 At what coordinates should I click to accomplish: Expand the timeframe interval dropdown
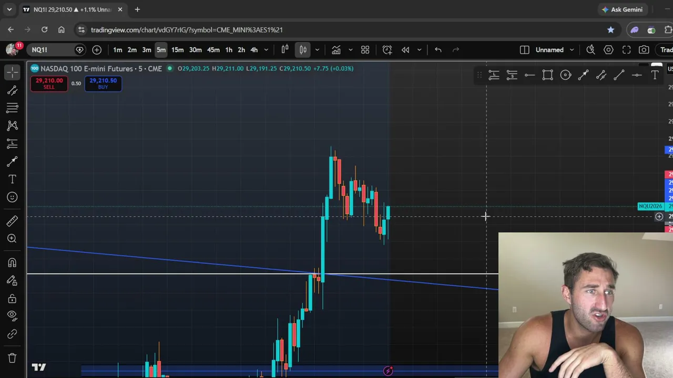tap(266, 50)
